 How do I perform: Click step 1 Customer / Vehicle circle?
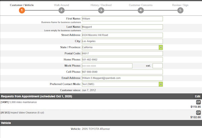(22, 10)
